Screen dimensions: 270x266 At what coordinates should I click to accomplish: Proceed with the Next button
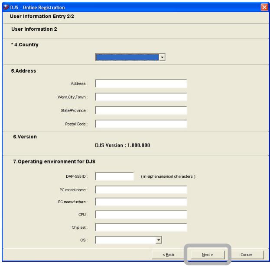coord(208,255)
